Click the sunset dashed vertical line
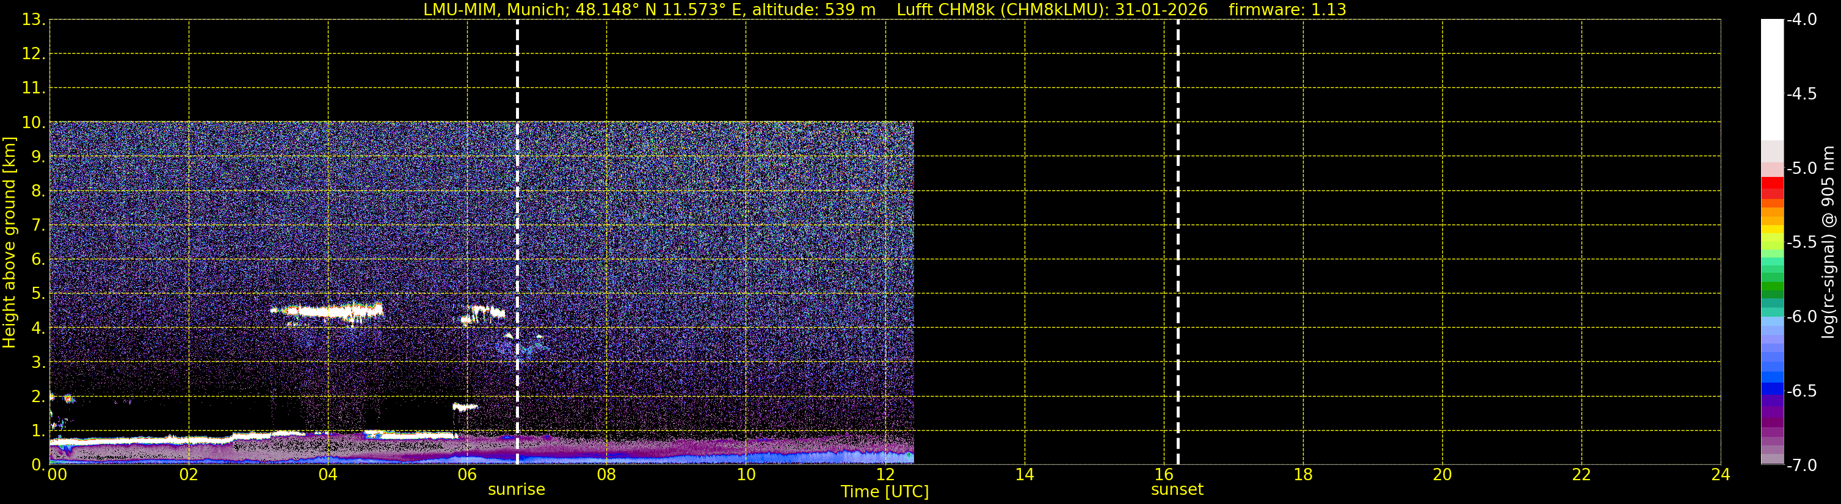1841x504 pixels. [x=1178, y=242]
